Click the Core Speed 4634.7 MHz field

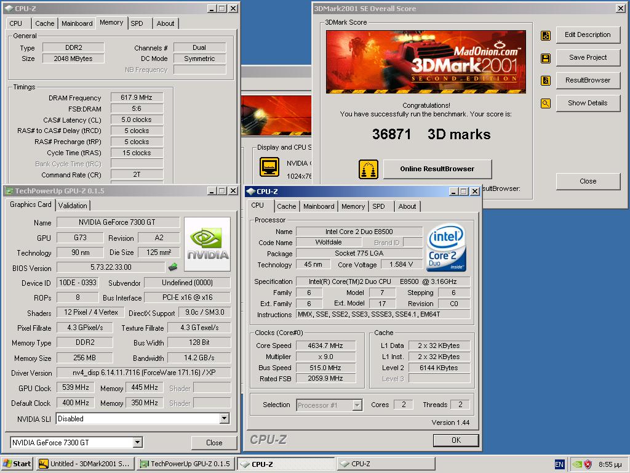coord(325,346)
